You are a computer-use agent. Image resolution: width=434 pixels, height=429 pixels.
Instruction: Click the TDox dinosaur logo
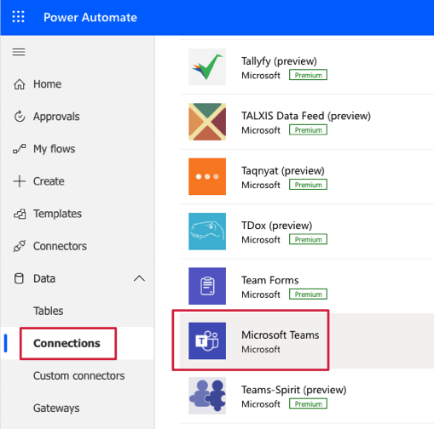click(207, 232)
